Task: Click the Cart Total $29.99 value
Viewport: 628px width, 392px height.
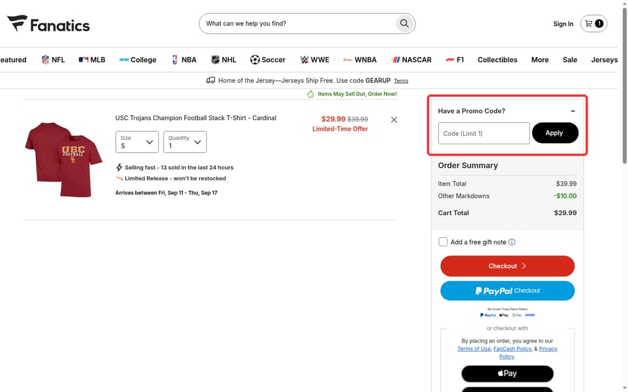Action: tap(565, 213)
